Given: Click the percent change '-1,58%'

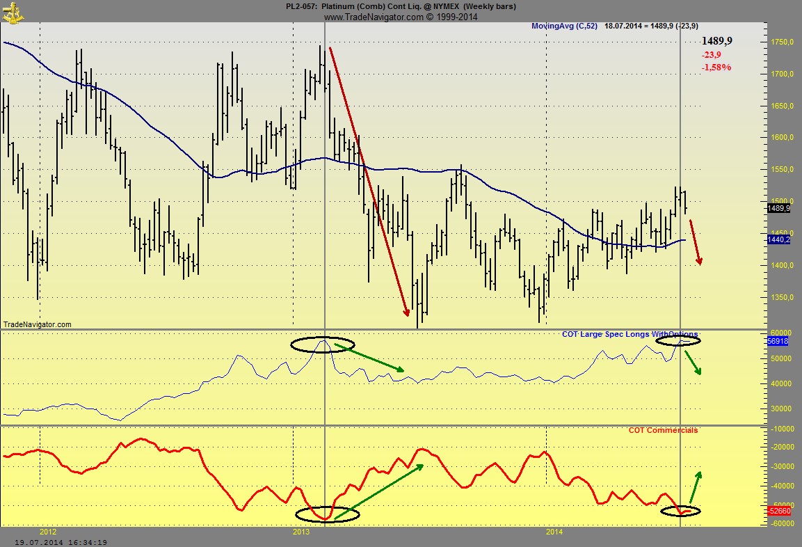Looking at the screenshot, I should (716, 67).
